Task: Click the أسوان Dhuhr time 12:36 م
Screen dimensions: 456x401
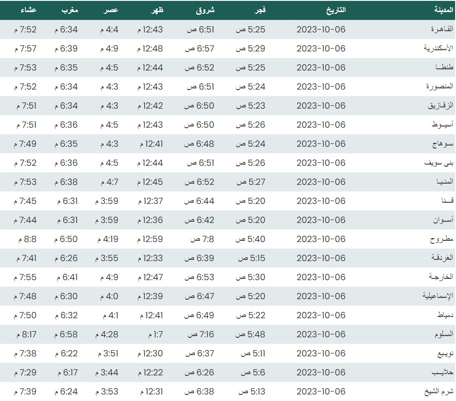Action: pos(150,220)
